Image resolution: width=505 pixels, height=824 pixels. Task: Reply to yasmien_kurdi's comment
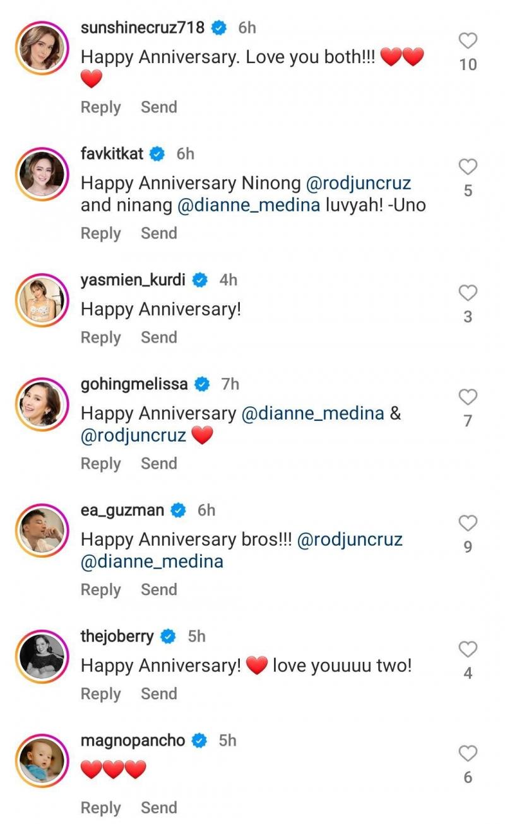100,338
